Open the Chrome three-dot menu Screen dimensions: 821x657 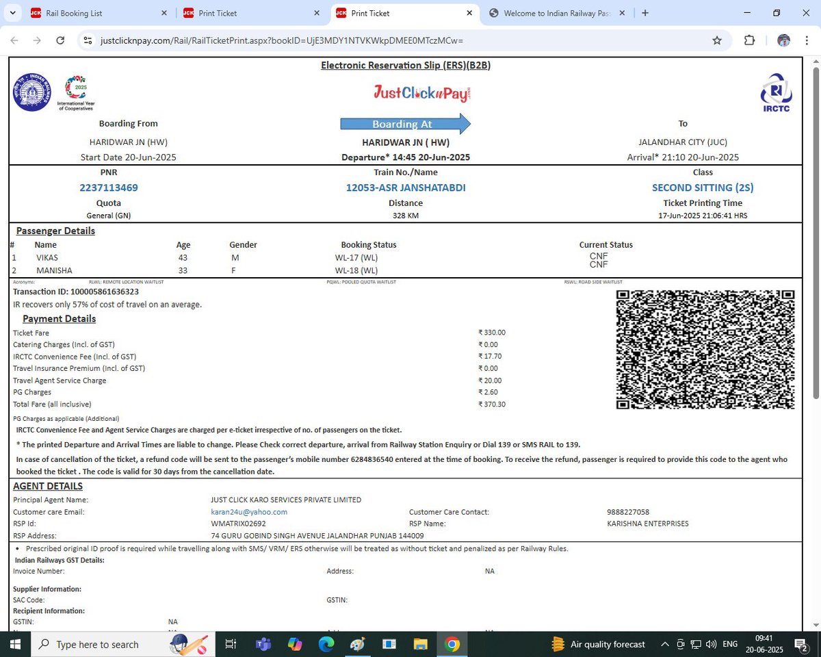click(x=808, y=40)
